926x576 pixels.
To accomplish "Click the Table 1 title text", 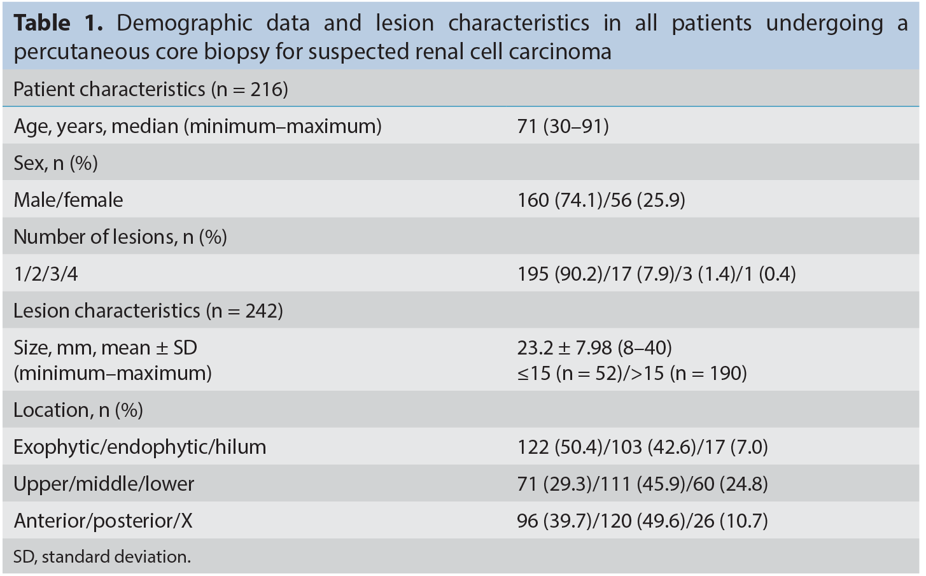I will pos(461,37).
